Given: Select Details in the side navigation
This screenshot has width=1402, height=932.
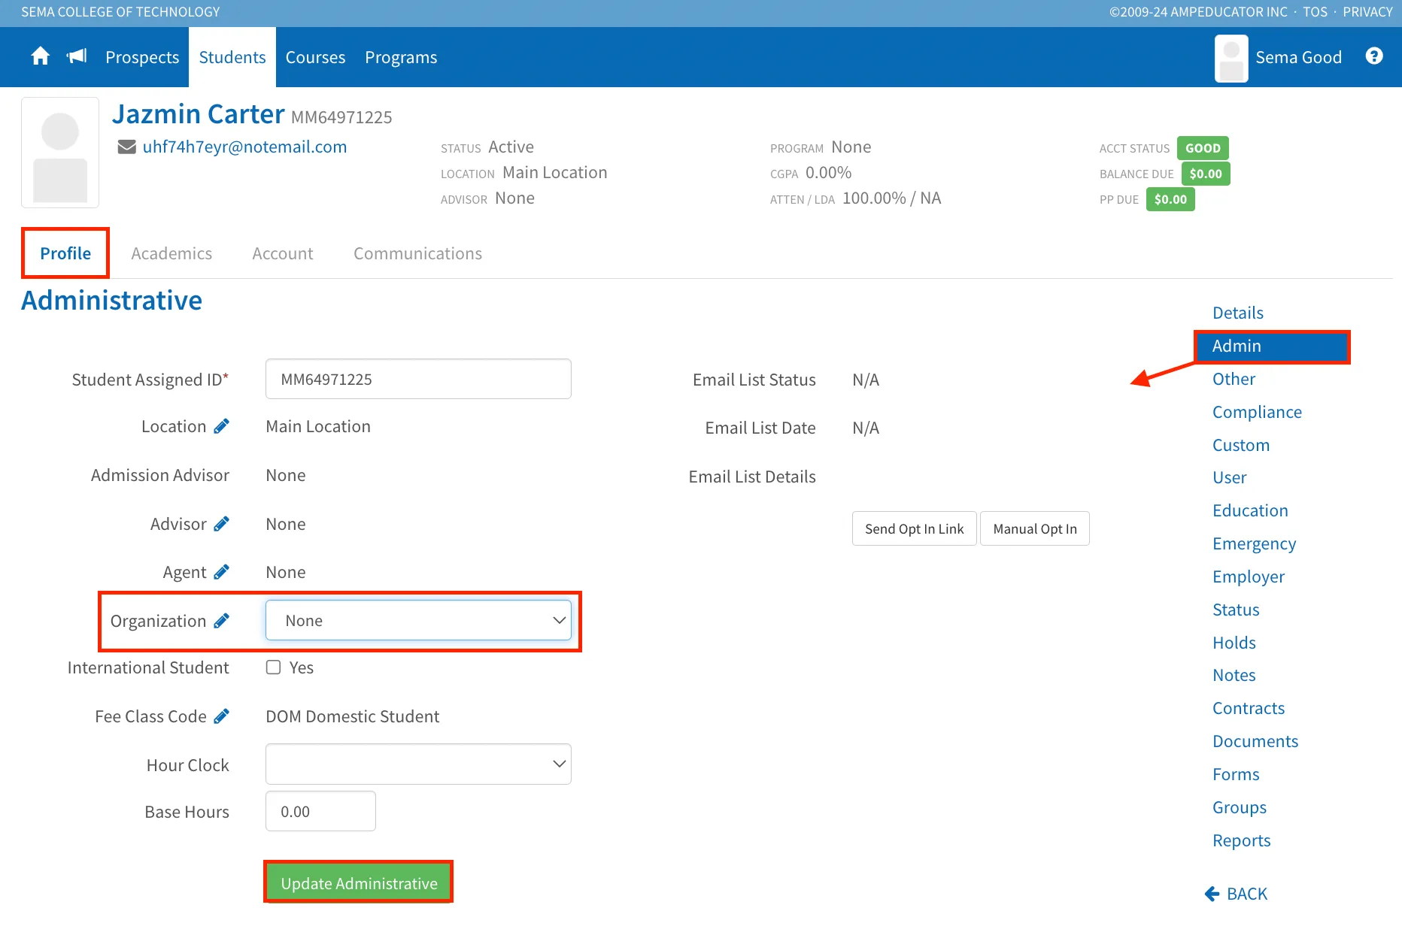Looking at the screenshot, I should click(x=1237, y=313).
